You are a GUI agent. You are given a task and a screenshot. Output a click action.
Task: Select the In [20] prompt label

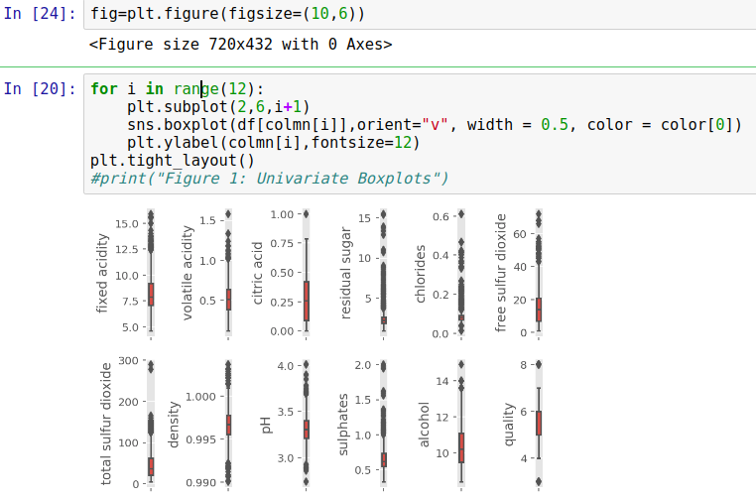coord(40,88)
